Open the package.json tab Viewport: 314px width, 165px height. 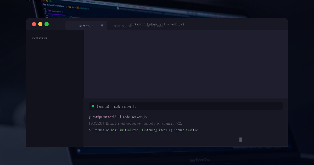pyautogui.click(x=123, y=26)
